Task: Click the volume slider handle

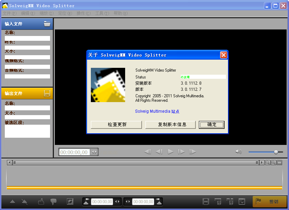Action: tap(276, 152)
